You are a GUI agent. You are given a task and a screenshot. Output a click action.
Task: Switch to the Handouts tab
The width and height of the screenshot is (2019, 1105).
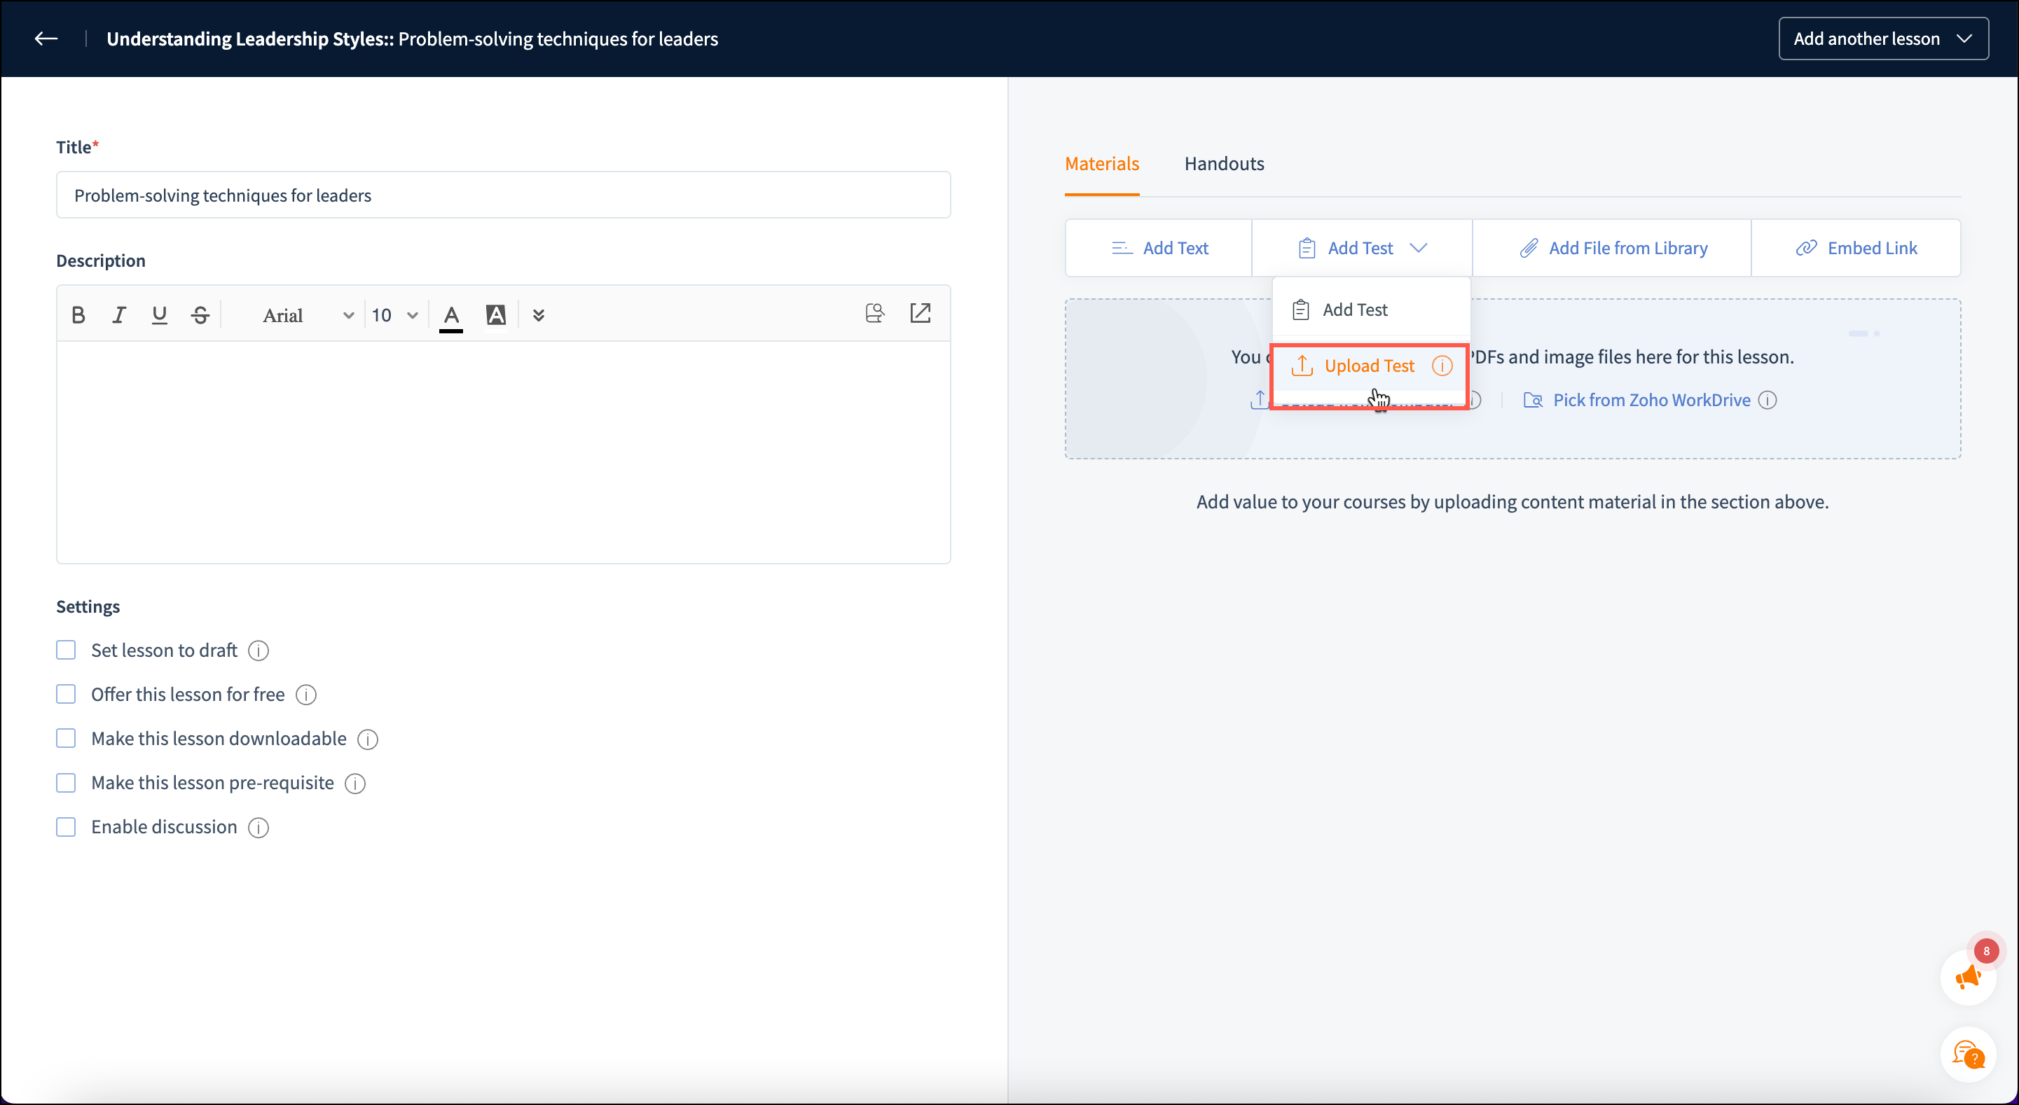pyautogui.click(x=1223, y=164)
